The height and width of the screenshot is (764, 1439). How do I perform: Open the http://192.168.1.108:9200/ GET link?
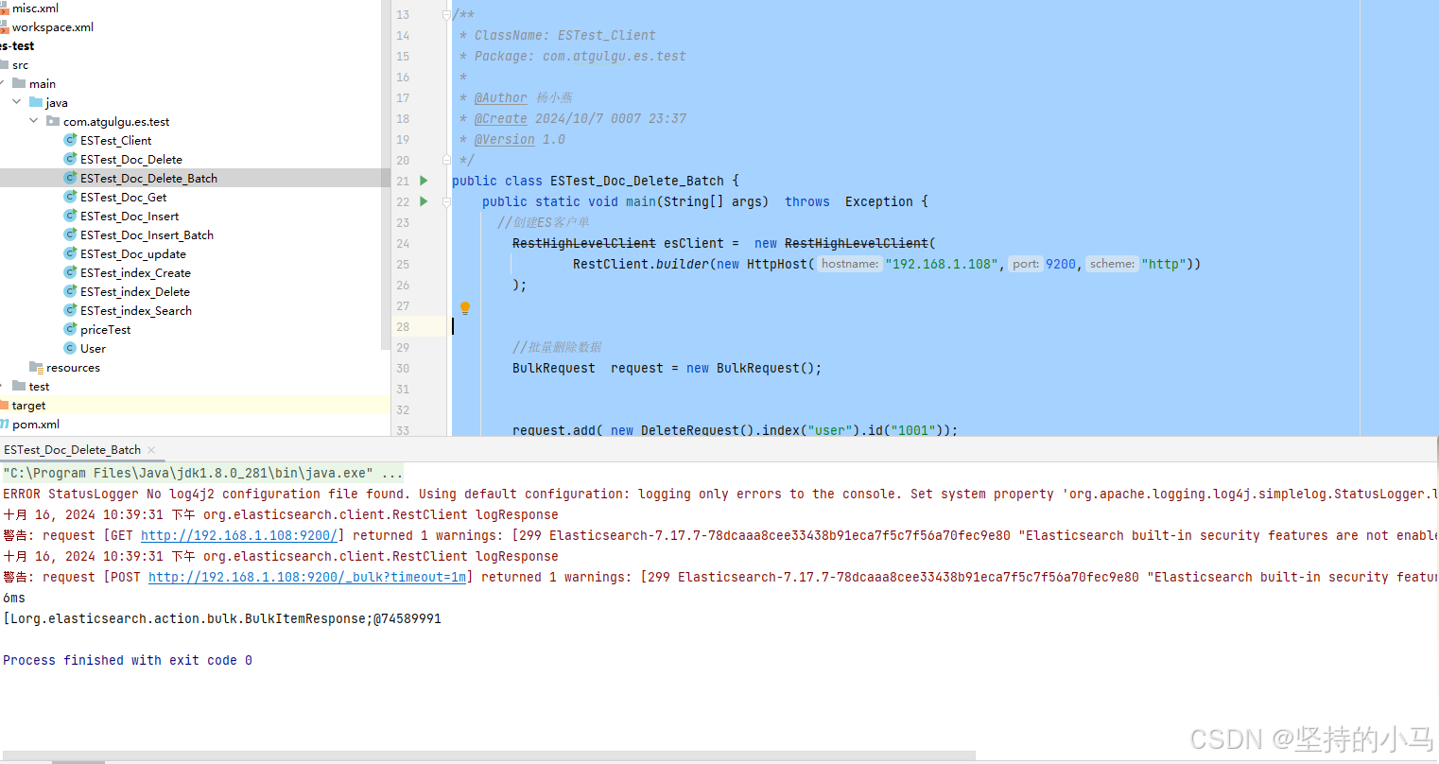[239, 535]
